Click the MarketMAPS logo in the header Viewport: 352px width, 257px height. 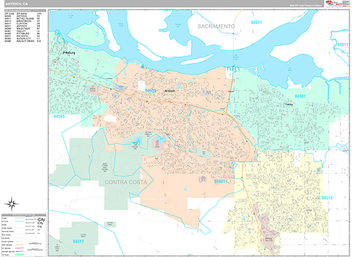coord(334,4)
